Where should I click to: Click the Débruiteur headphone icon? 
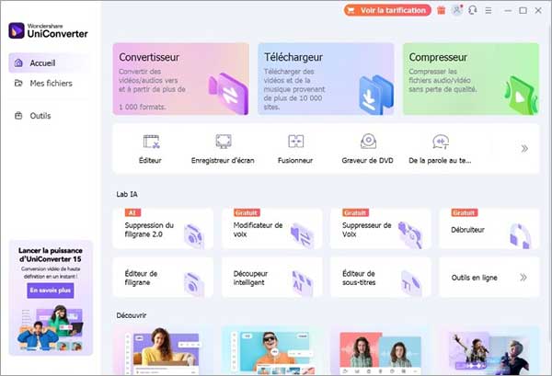(x=521, y=235)
